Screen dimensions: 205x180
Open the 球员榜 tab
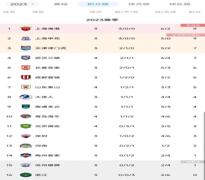click(x=139, y=4)
